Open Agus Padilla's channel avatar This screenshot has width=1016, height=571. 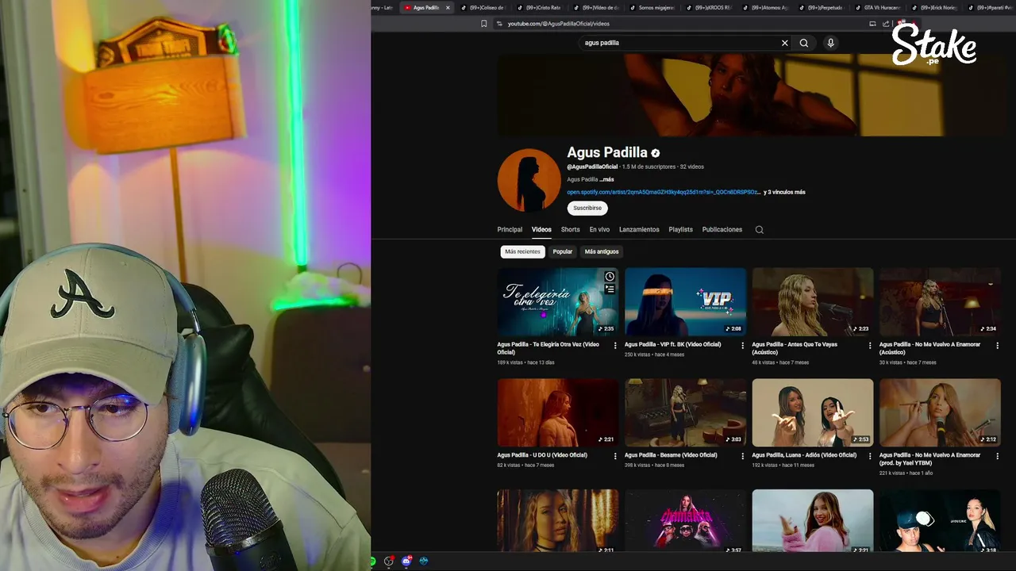[x=529, y=180]
